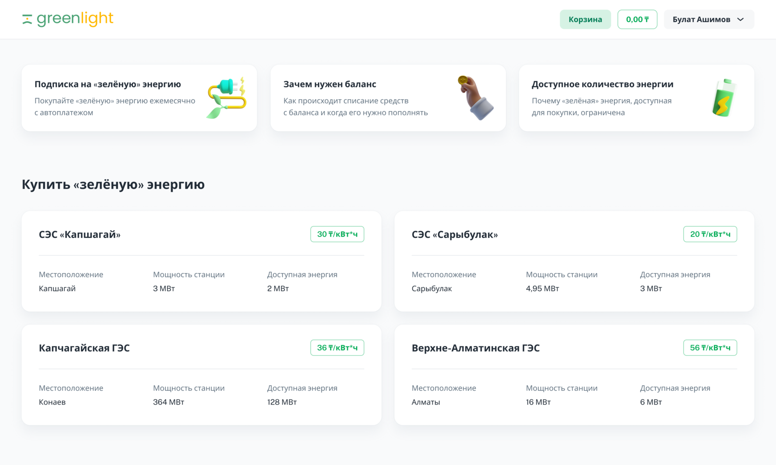Click the 0,00 ₸ balance button
The height and width of the screenshot is (465, 776).
point(637,19)
